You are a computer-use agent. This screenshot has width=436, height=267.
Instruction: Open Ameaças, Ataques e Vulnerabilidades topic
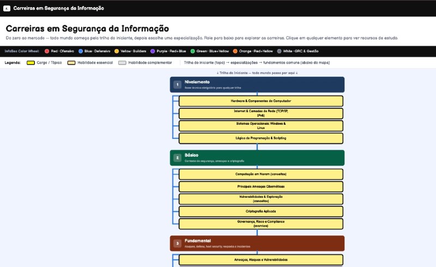pyautogui.click(x=261, y=260)
